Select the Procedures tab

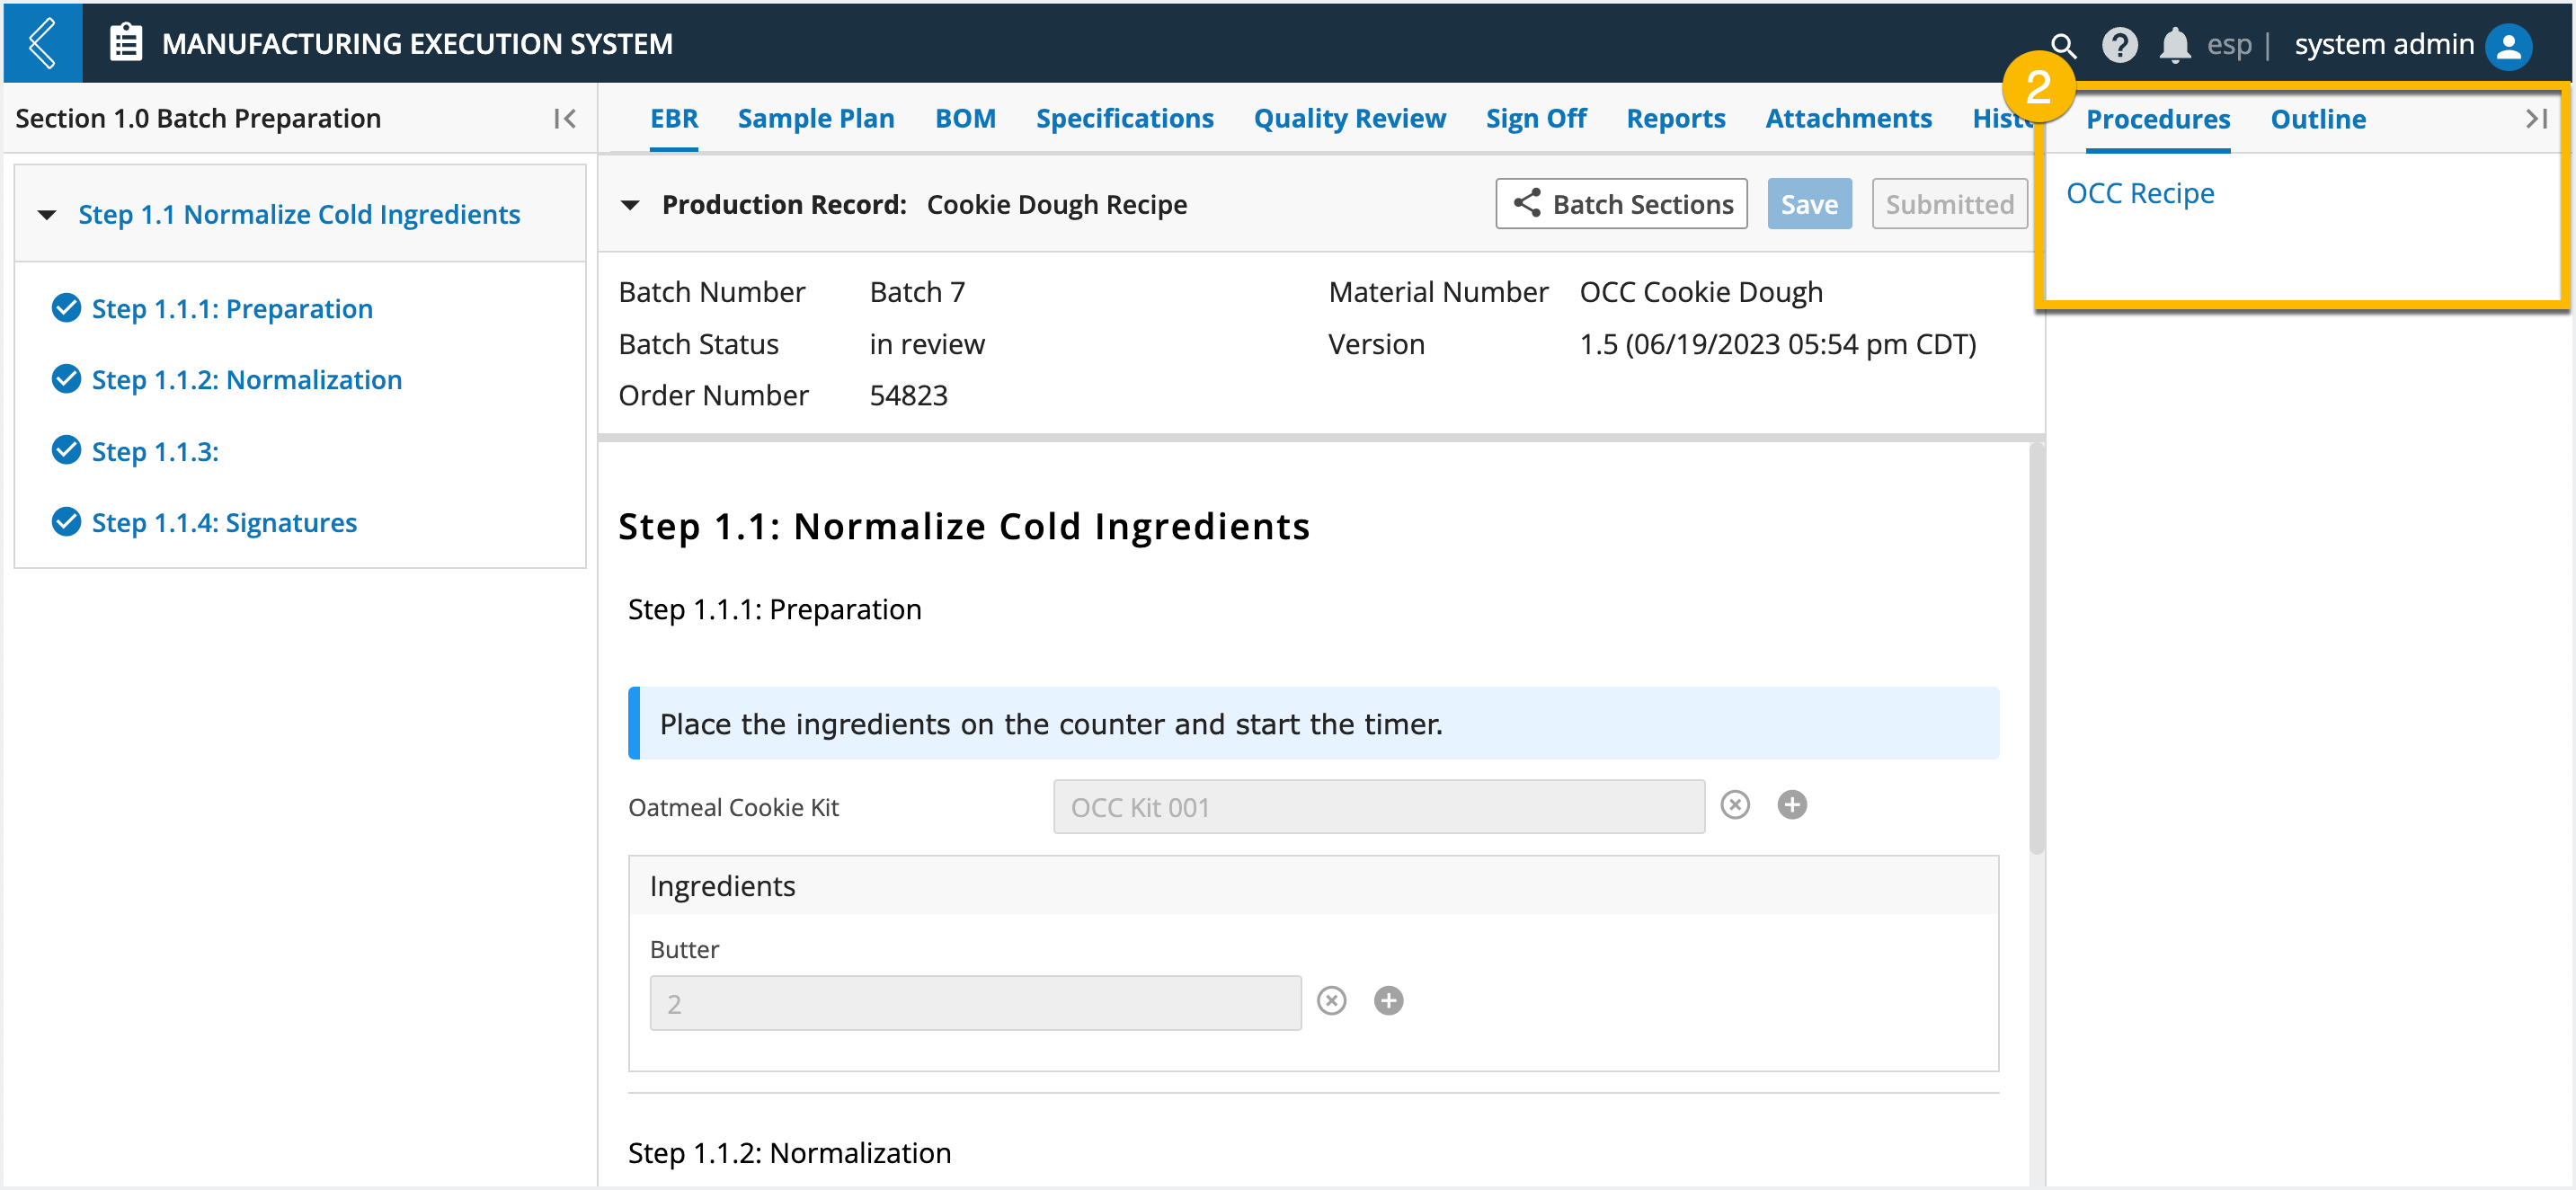pyautogui.click(x=2158, y=119)
